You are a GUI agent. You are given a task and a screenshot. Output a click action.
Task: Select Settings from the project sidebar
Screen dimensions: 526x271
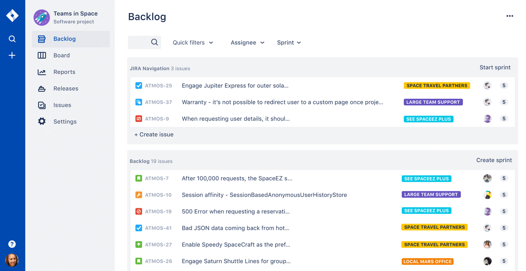click(42, 121)
